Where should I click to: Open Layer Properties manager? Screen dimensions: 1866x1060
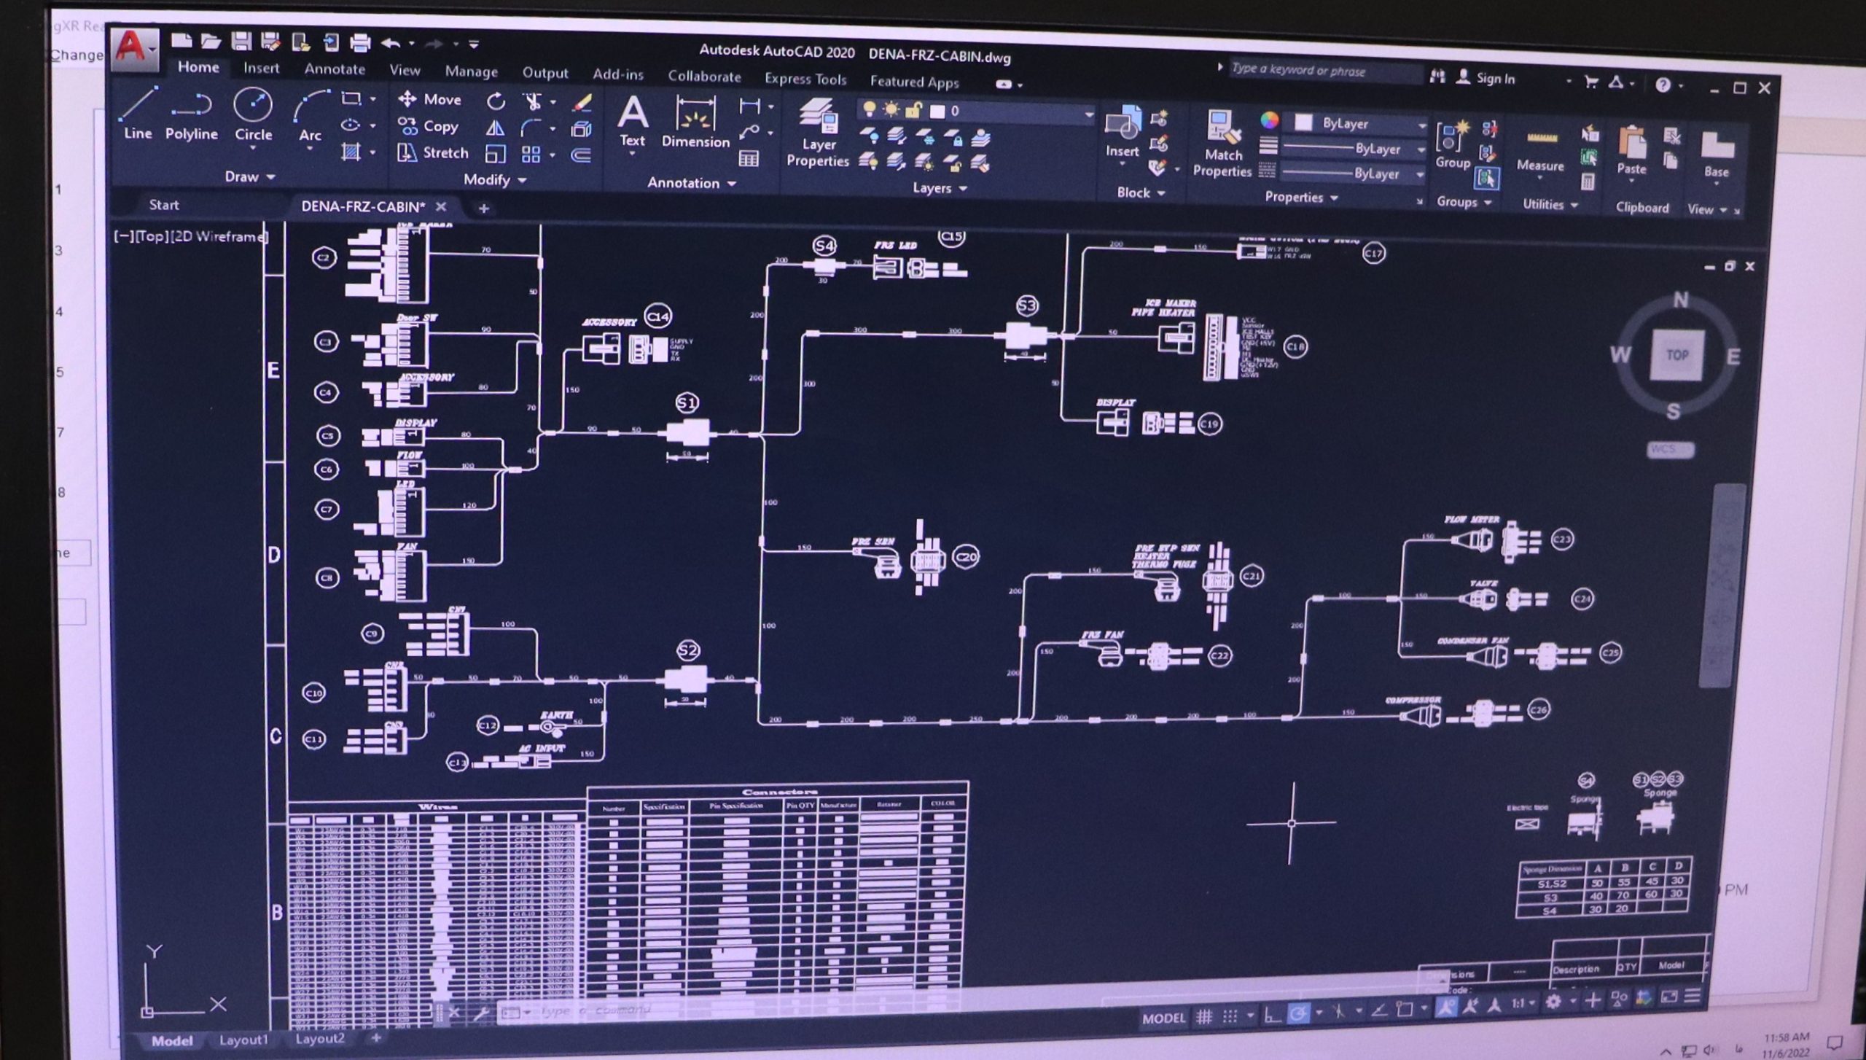[x=818, y=134]
